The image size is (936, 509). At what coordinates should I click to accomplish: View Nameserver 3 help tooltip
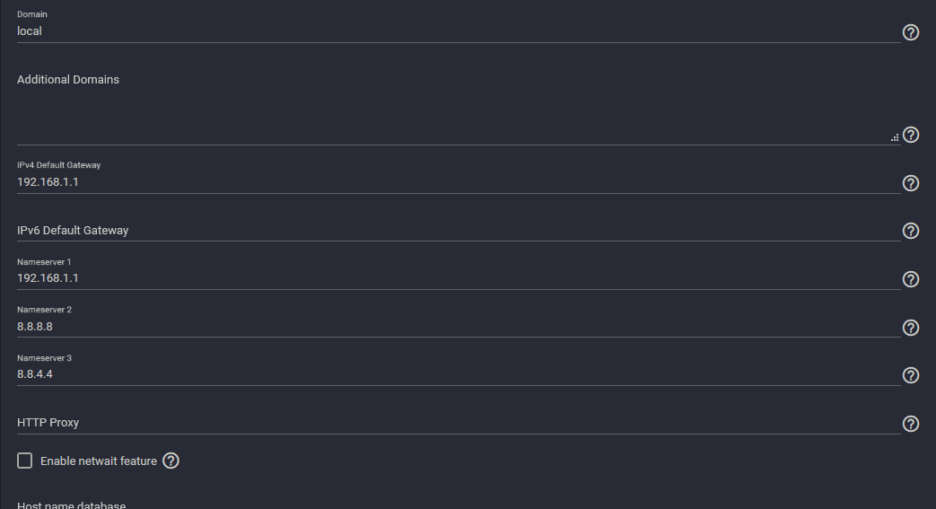(x=910, y=375)
